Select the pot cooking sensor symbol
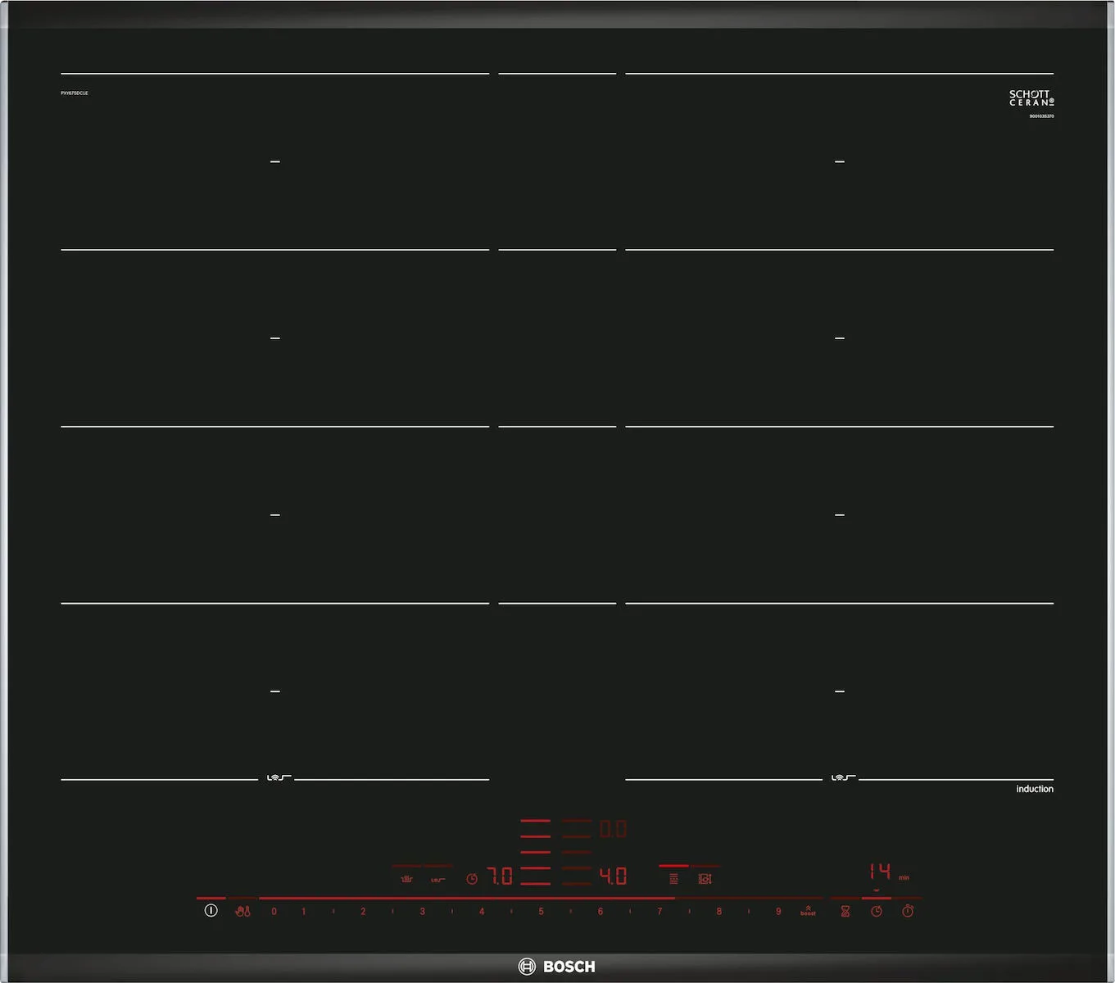Screen dimensions: 1115x983 (x=406, y=879)
